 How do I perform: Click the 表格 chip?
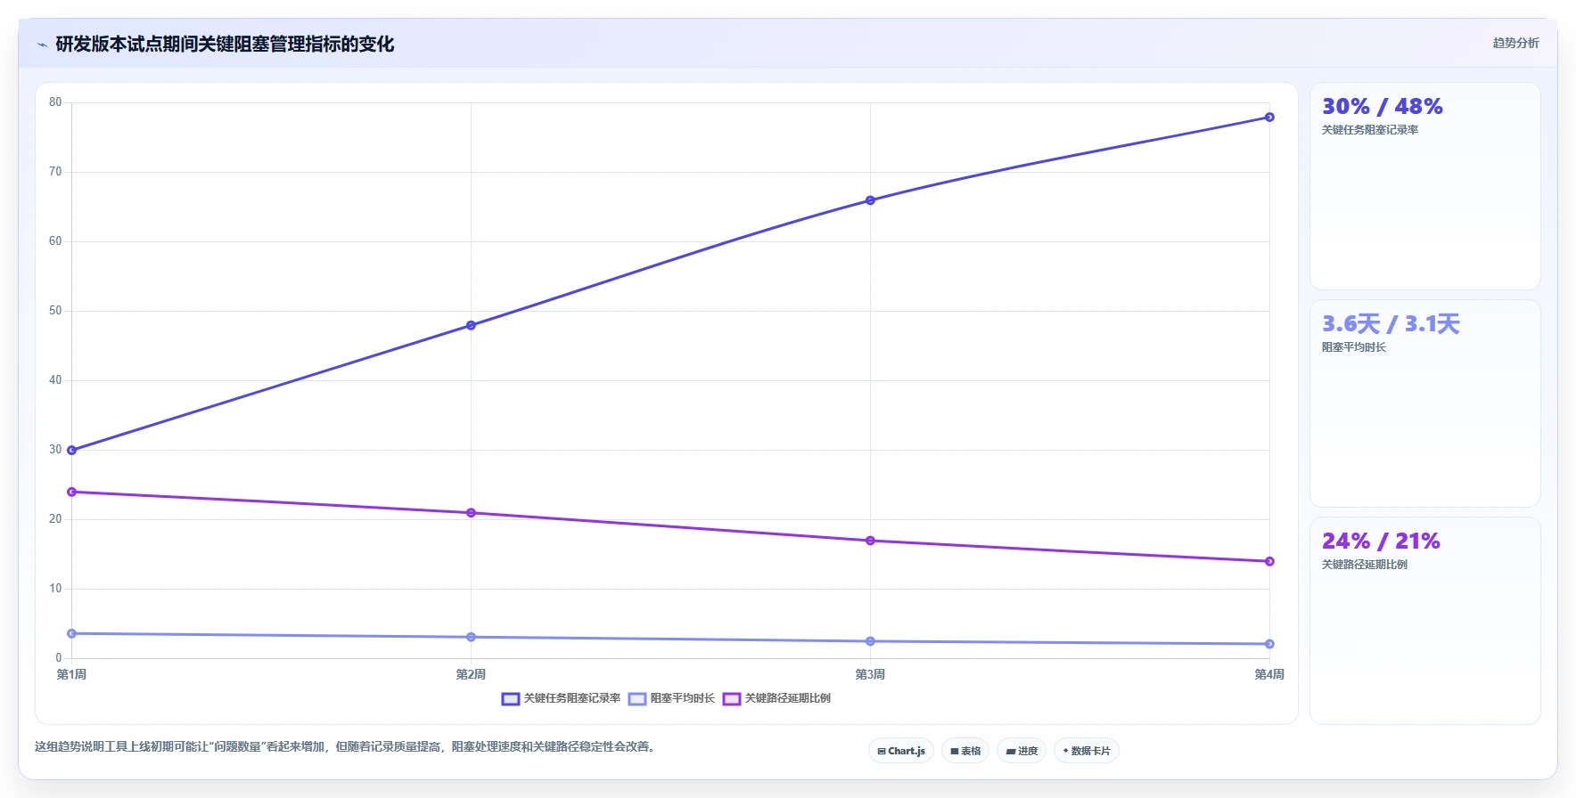tap(965, 751)
